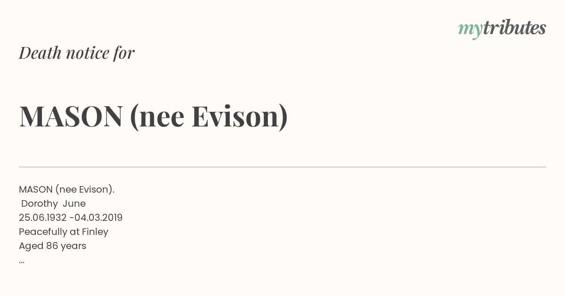Click the dates 25.06.1932 -04.03.2019
The height and width of the screenshot is (296, 565).
(71, 218)
